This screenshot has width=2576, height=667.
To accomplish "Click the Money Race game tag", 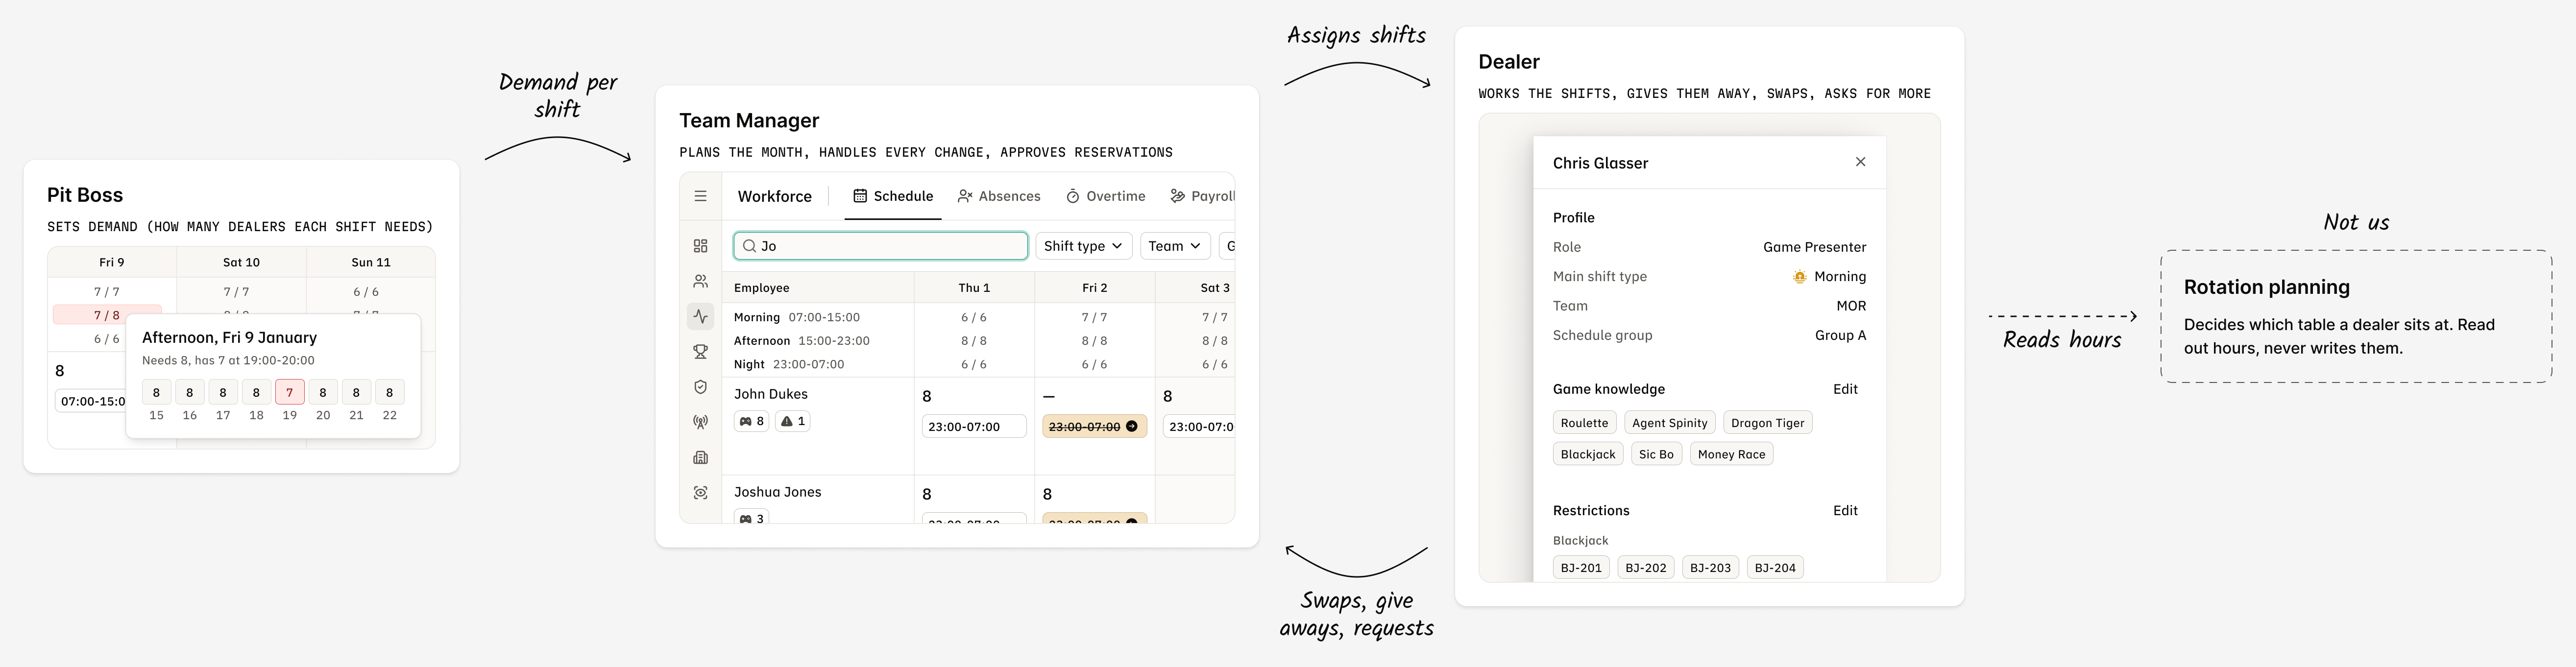I will tap(1731, 454).
